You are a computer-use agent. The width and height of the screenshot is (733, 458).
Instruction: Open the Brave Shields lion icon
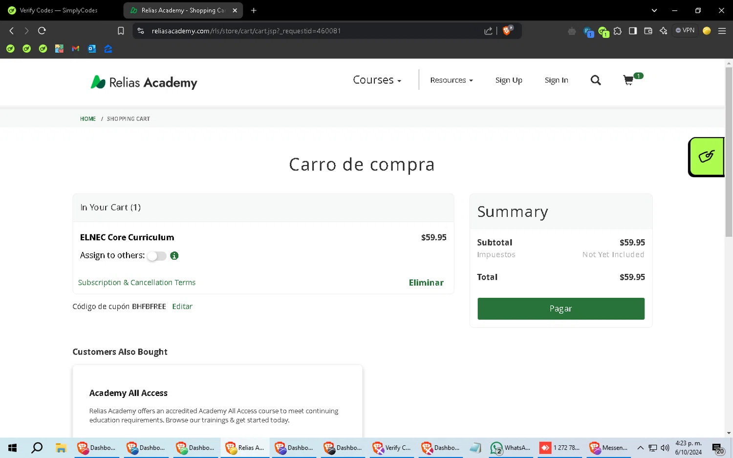[507, 30]
